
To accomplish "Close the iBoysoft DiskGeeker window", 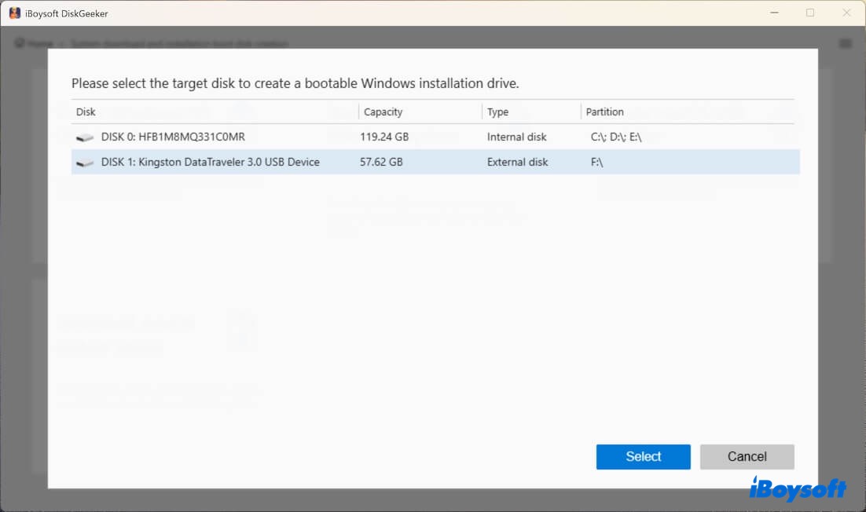I will click(x=846, y=13).
